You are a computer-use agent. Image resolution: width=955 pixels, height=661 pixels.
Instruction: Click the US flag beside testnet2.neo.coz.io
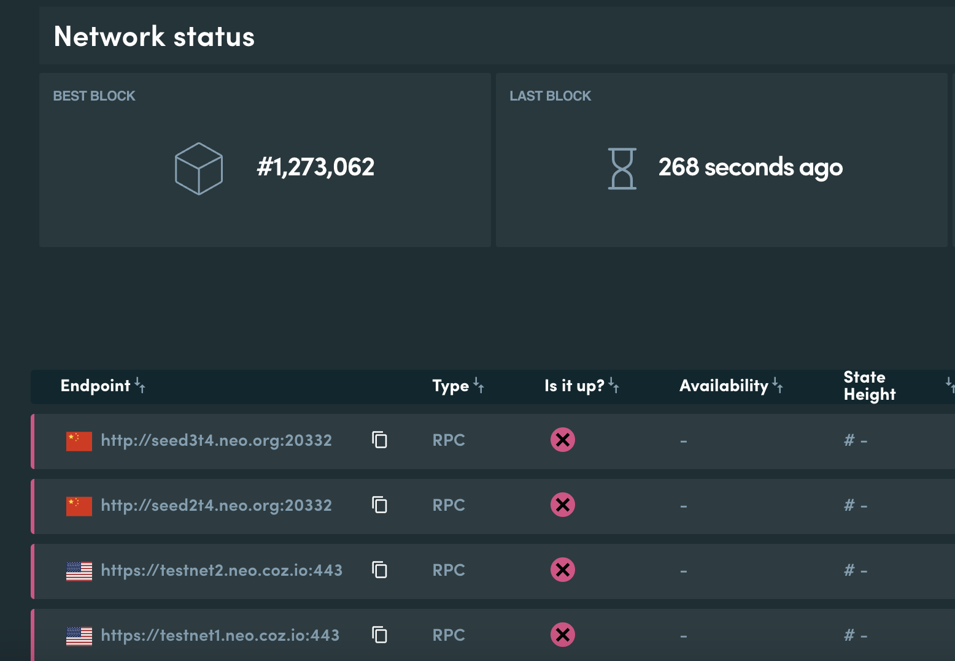coord(79,571)
